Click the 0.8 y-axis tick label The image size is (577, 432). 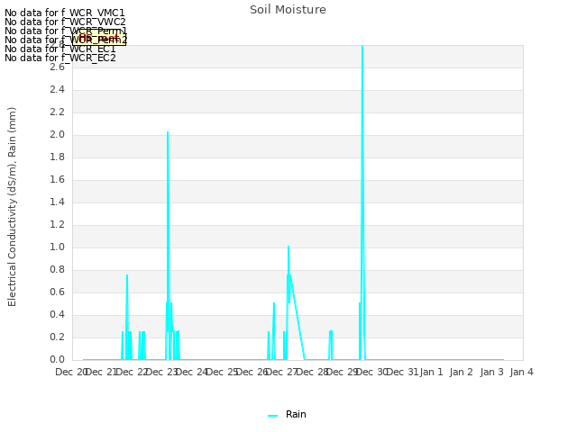pos(58,270)
